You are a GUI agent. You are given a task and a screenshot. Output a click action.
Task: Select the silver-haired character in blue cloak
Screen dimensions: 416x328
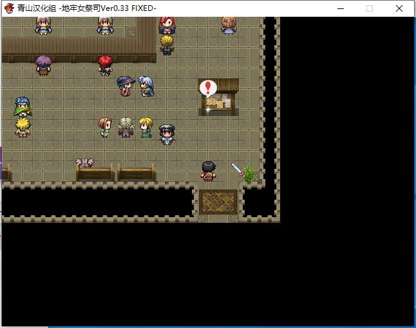click(147, 86)
